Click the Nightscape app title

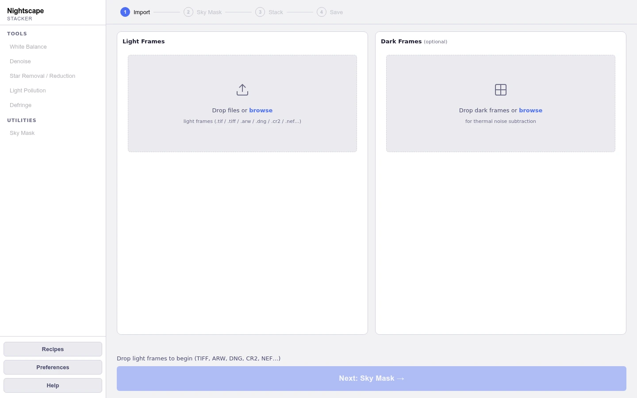point(26,11)
